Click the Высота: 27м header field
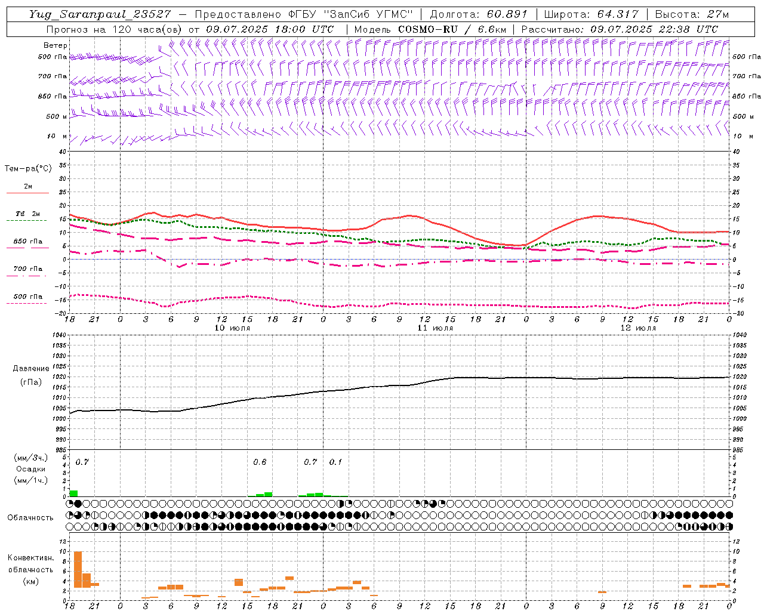Viewport: 764px width, 611px height. [692, 14]
